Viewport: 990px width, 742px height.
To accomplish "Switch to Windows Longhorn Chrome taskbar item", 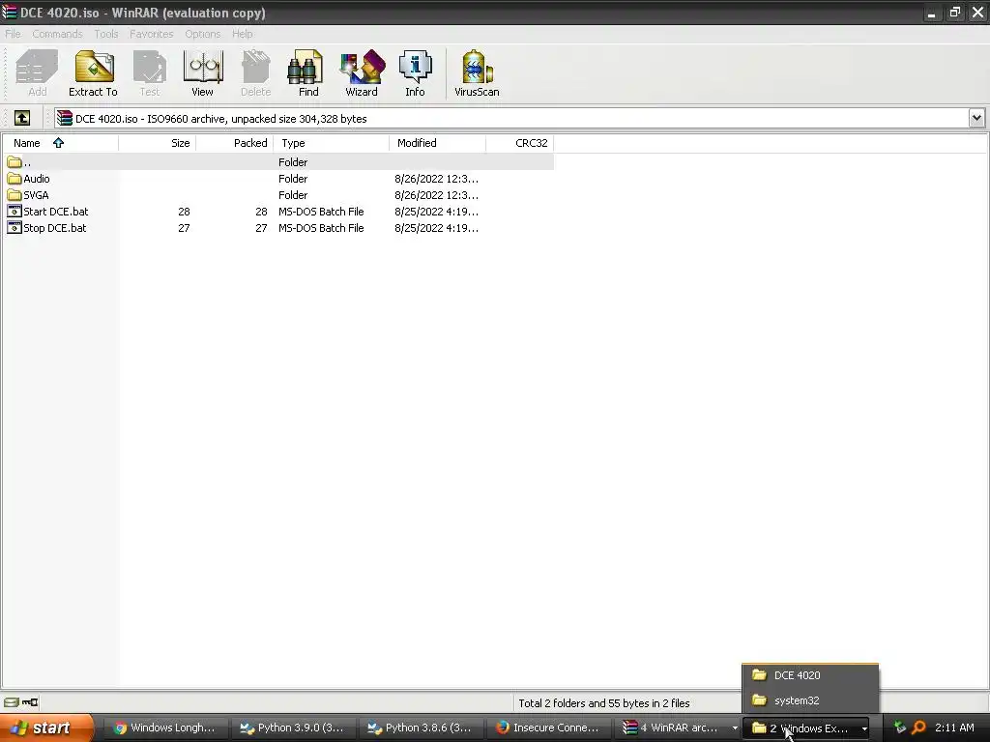I will [x=164, y=728].
